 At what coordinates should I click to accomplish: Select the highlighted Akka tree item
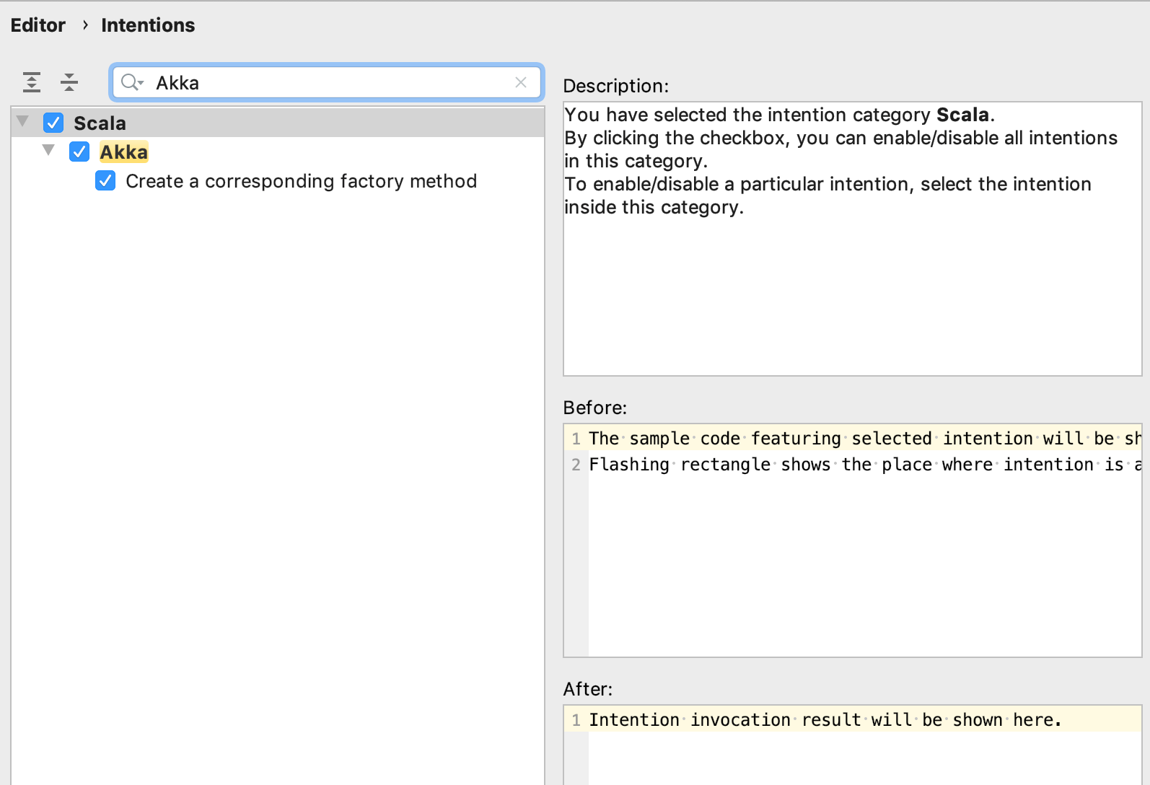pyautogui.click(x=124, y=152)
